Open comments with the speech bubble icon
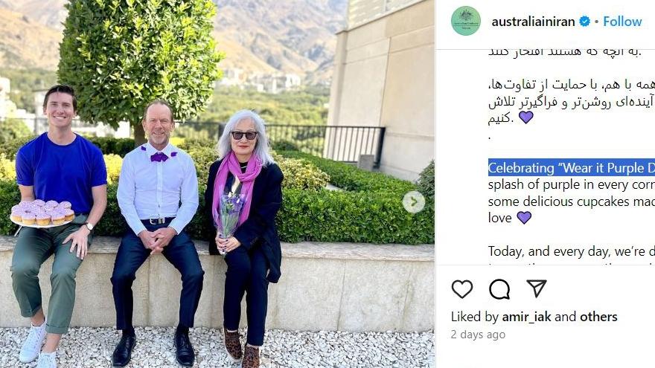 499,289
